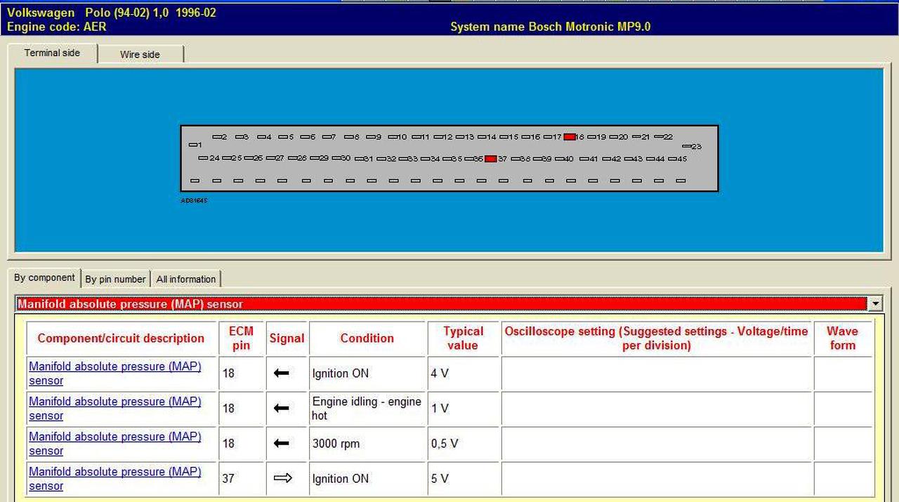The image size is (899, 502).
Task: Click the Signal column header
Action: (287, 338)
